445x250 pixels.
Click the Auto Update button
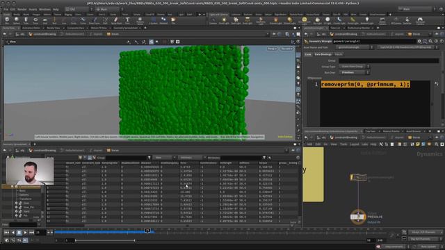pyautogui.click(x=428, y=247)
